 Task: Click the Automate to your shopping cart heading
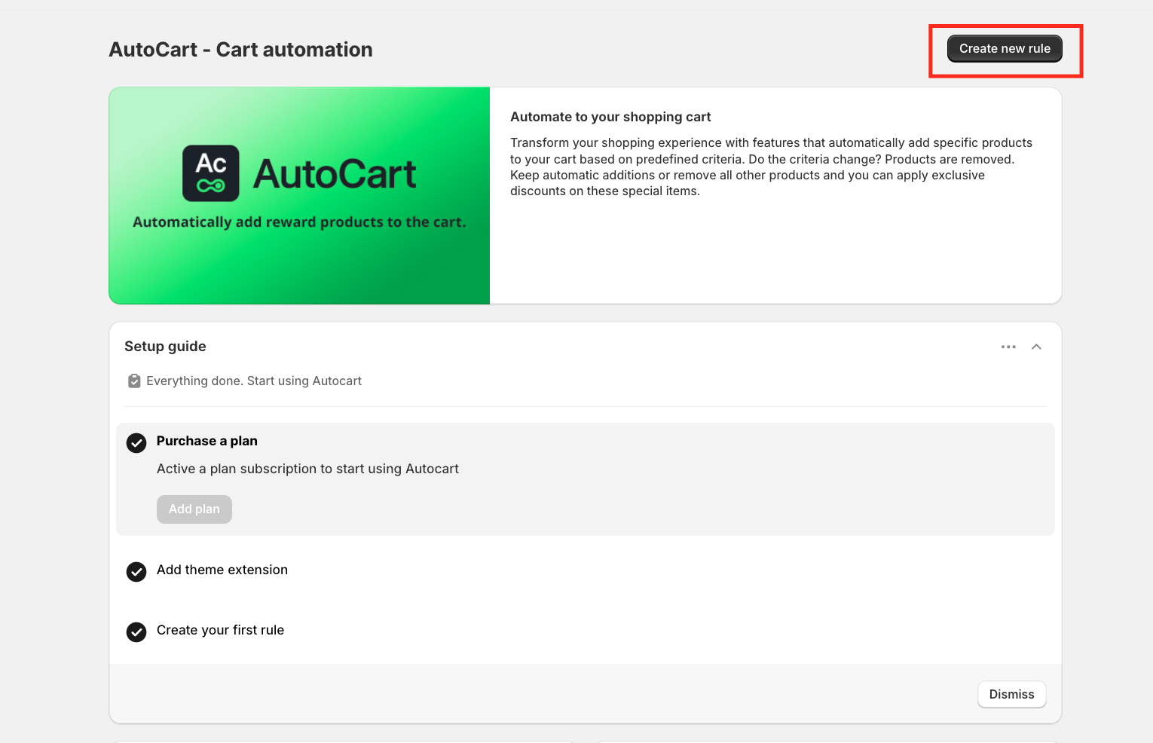coord(610,118)
